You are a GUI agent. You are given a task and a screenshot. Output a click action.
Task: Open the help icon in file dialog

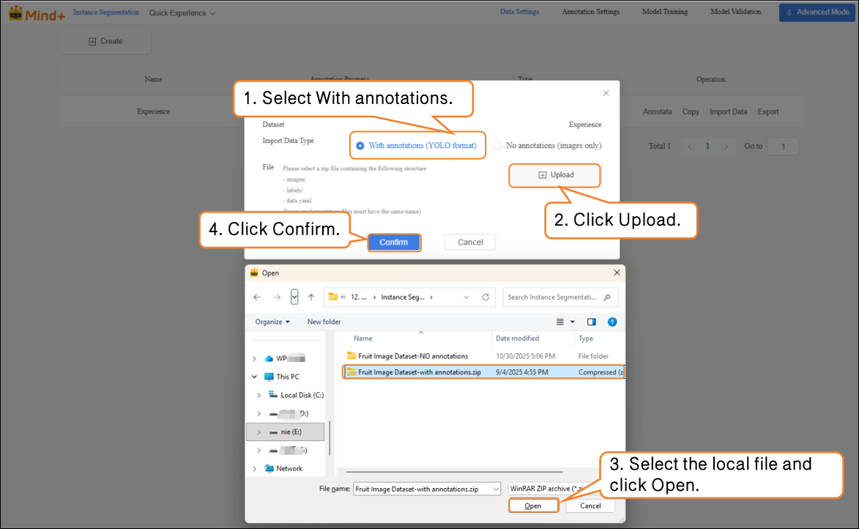tap(612, 322)
